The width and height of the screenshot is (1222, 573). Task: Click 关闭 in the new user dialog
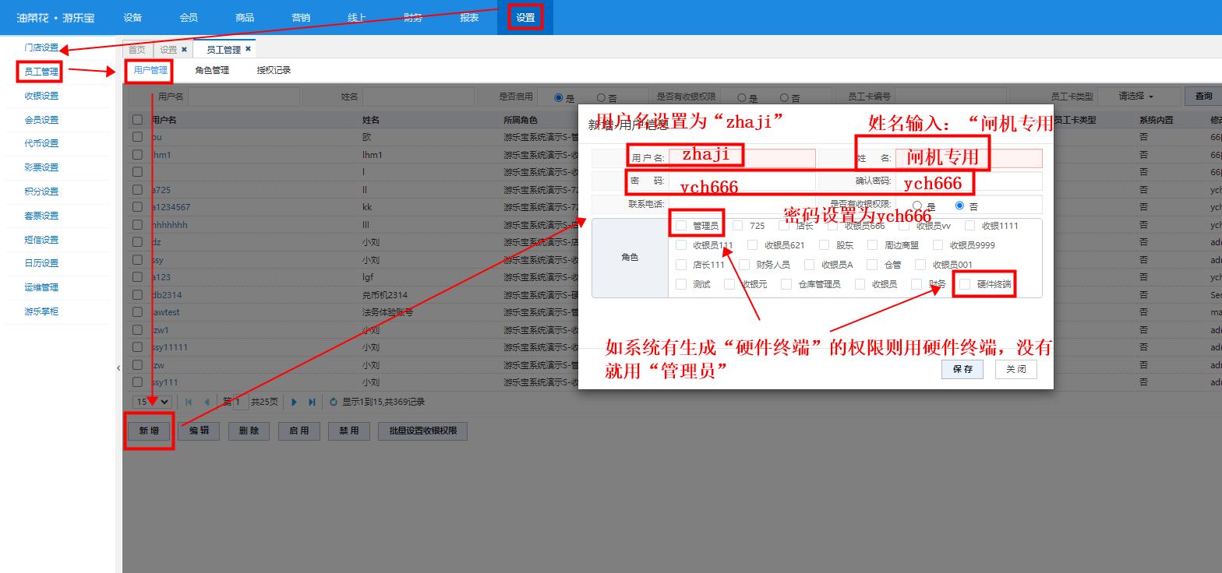click(x=1016, y=369)
